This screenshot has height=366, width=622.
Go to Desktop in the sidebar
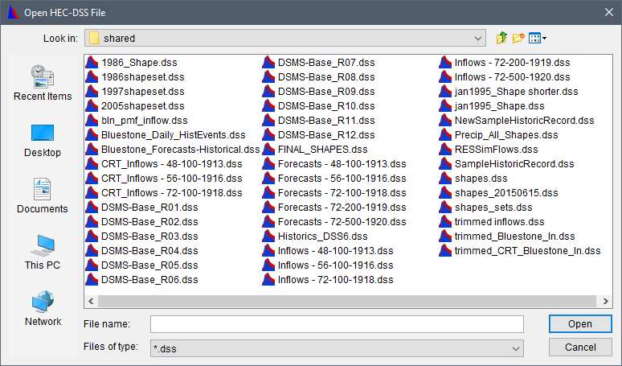[43, 140]
